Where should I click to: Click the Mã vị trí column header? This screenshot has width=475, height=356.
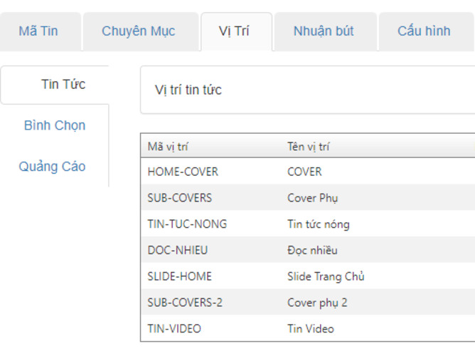tap(168, 147)
